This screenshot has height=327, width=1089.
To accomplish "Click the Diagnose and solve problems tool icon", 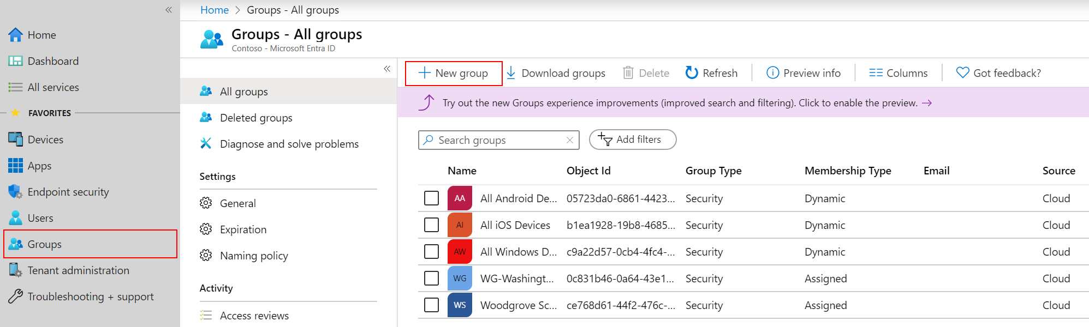I will [206, 144].
